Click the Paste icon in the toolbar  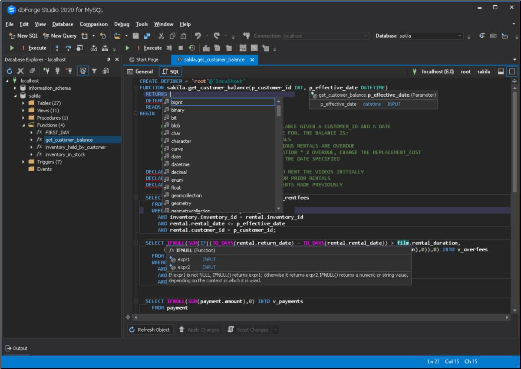pyautogui.click(x=183, y=36)
